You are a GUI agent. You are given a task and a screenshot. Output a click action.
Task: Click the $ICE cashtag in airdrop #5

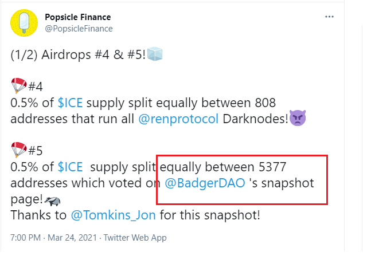point(70,168)
